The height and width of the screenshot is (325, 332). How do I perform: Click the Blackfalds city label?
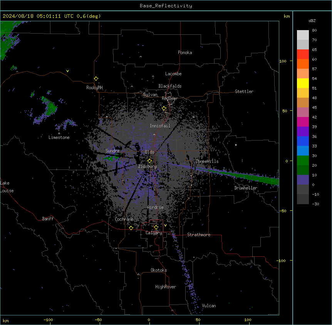click(x=170, y=86)
